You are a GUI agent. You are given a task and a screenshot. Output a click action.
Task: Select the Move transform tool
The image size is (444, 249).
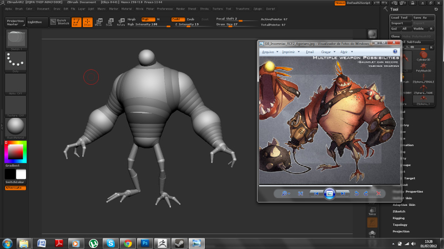tap(98, 22)
